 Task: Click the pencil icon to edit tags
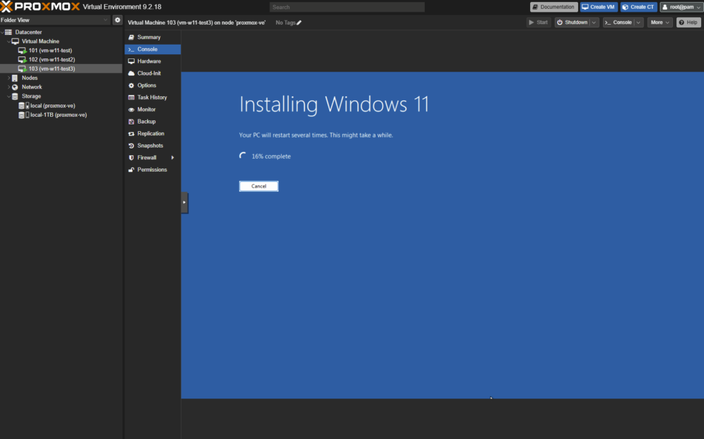[x=299, y=23]
